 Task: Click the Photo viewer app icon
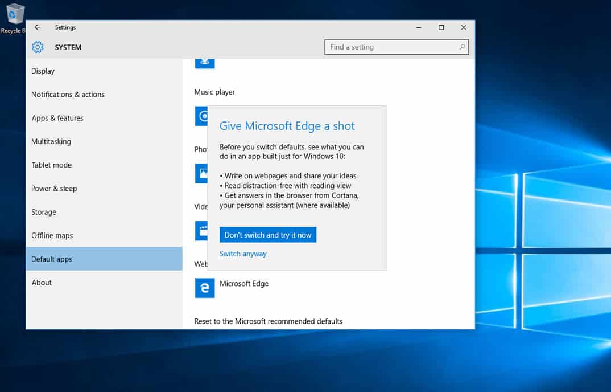(x=200, y=173)
